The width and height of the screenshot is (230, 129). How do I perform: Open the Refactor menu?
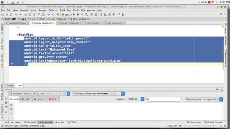click(53, 10)
